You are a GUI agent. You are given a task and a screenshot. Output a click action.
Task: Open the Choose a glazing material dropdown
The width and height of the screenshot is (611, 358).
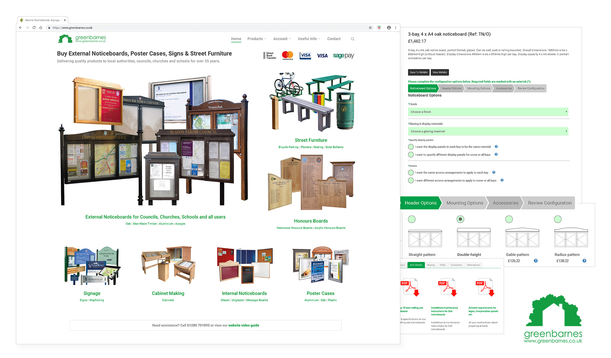click(488, 131)
